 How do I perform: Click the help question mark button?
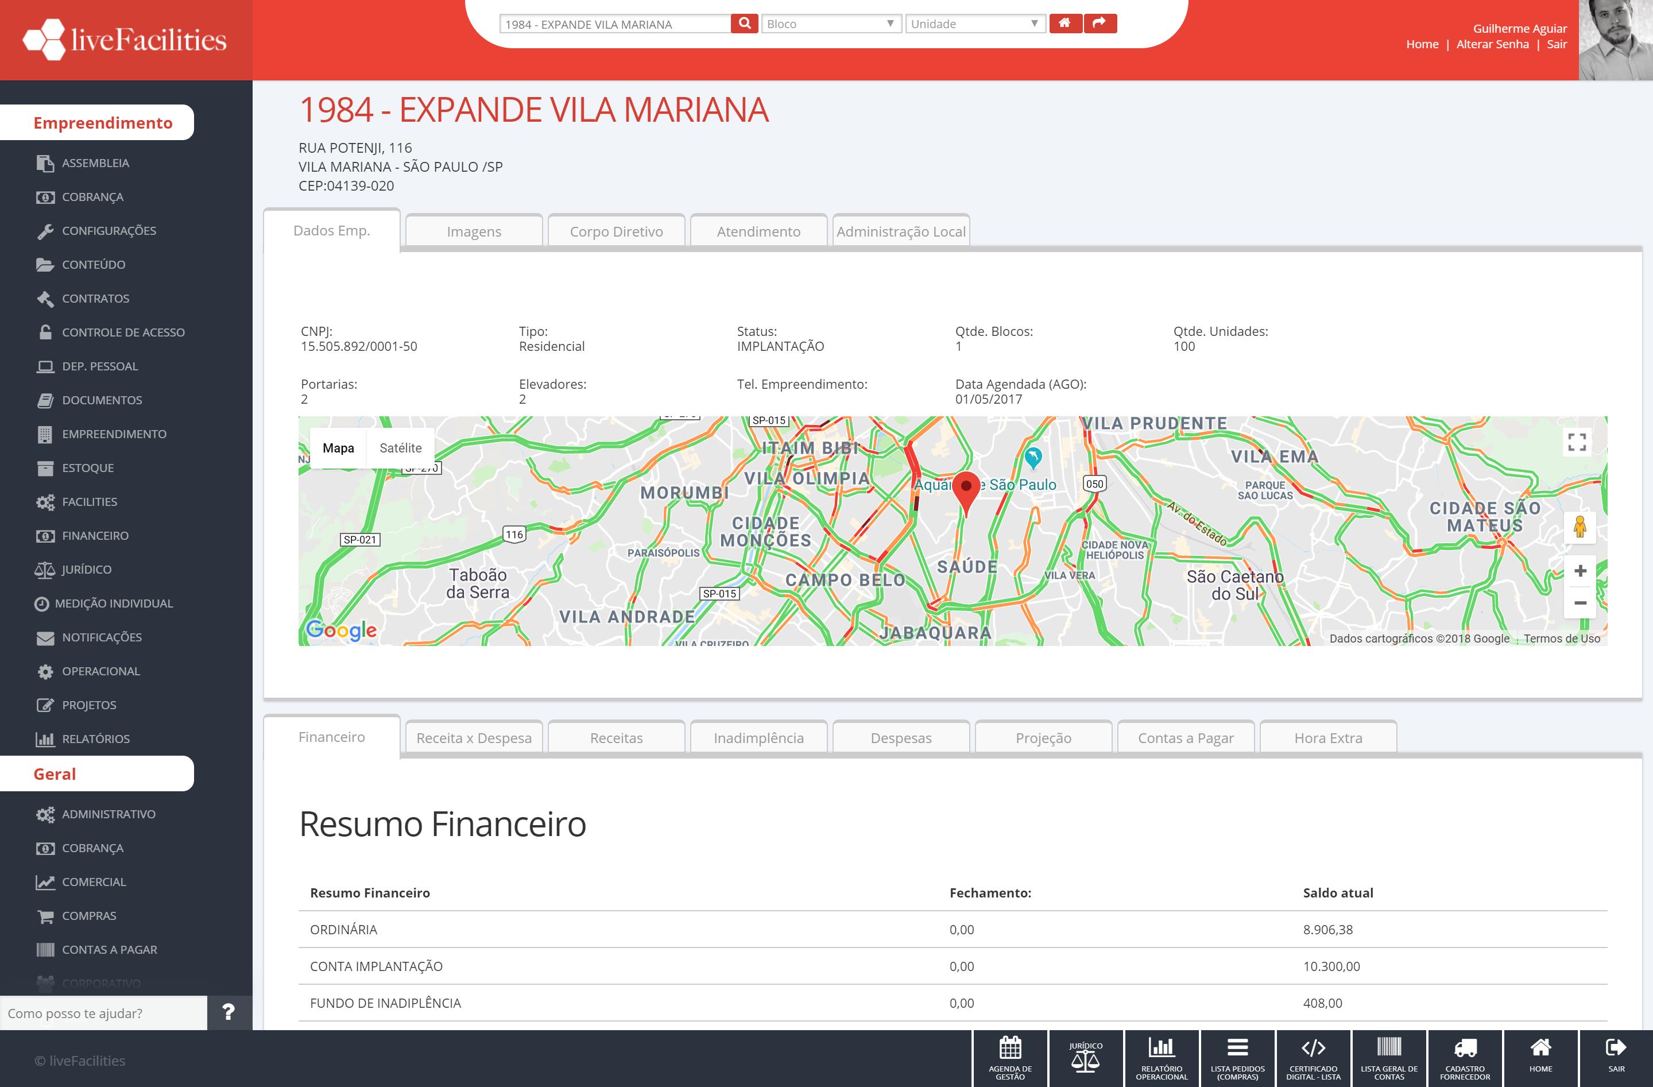[229, 1012]
